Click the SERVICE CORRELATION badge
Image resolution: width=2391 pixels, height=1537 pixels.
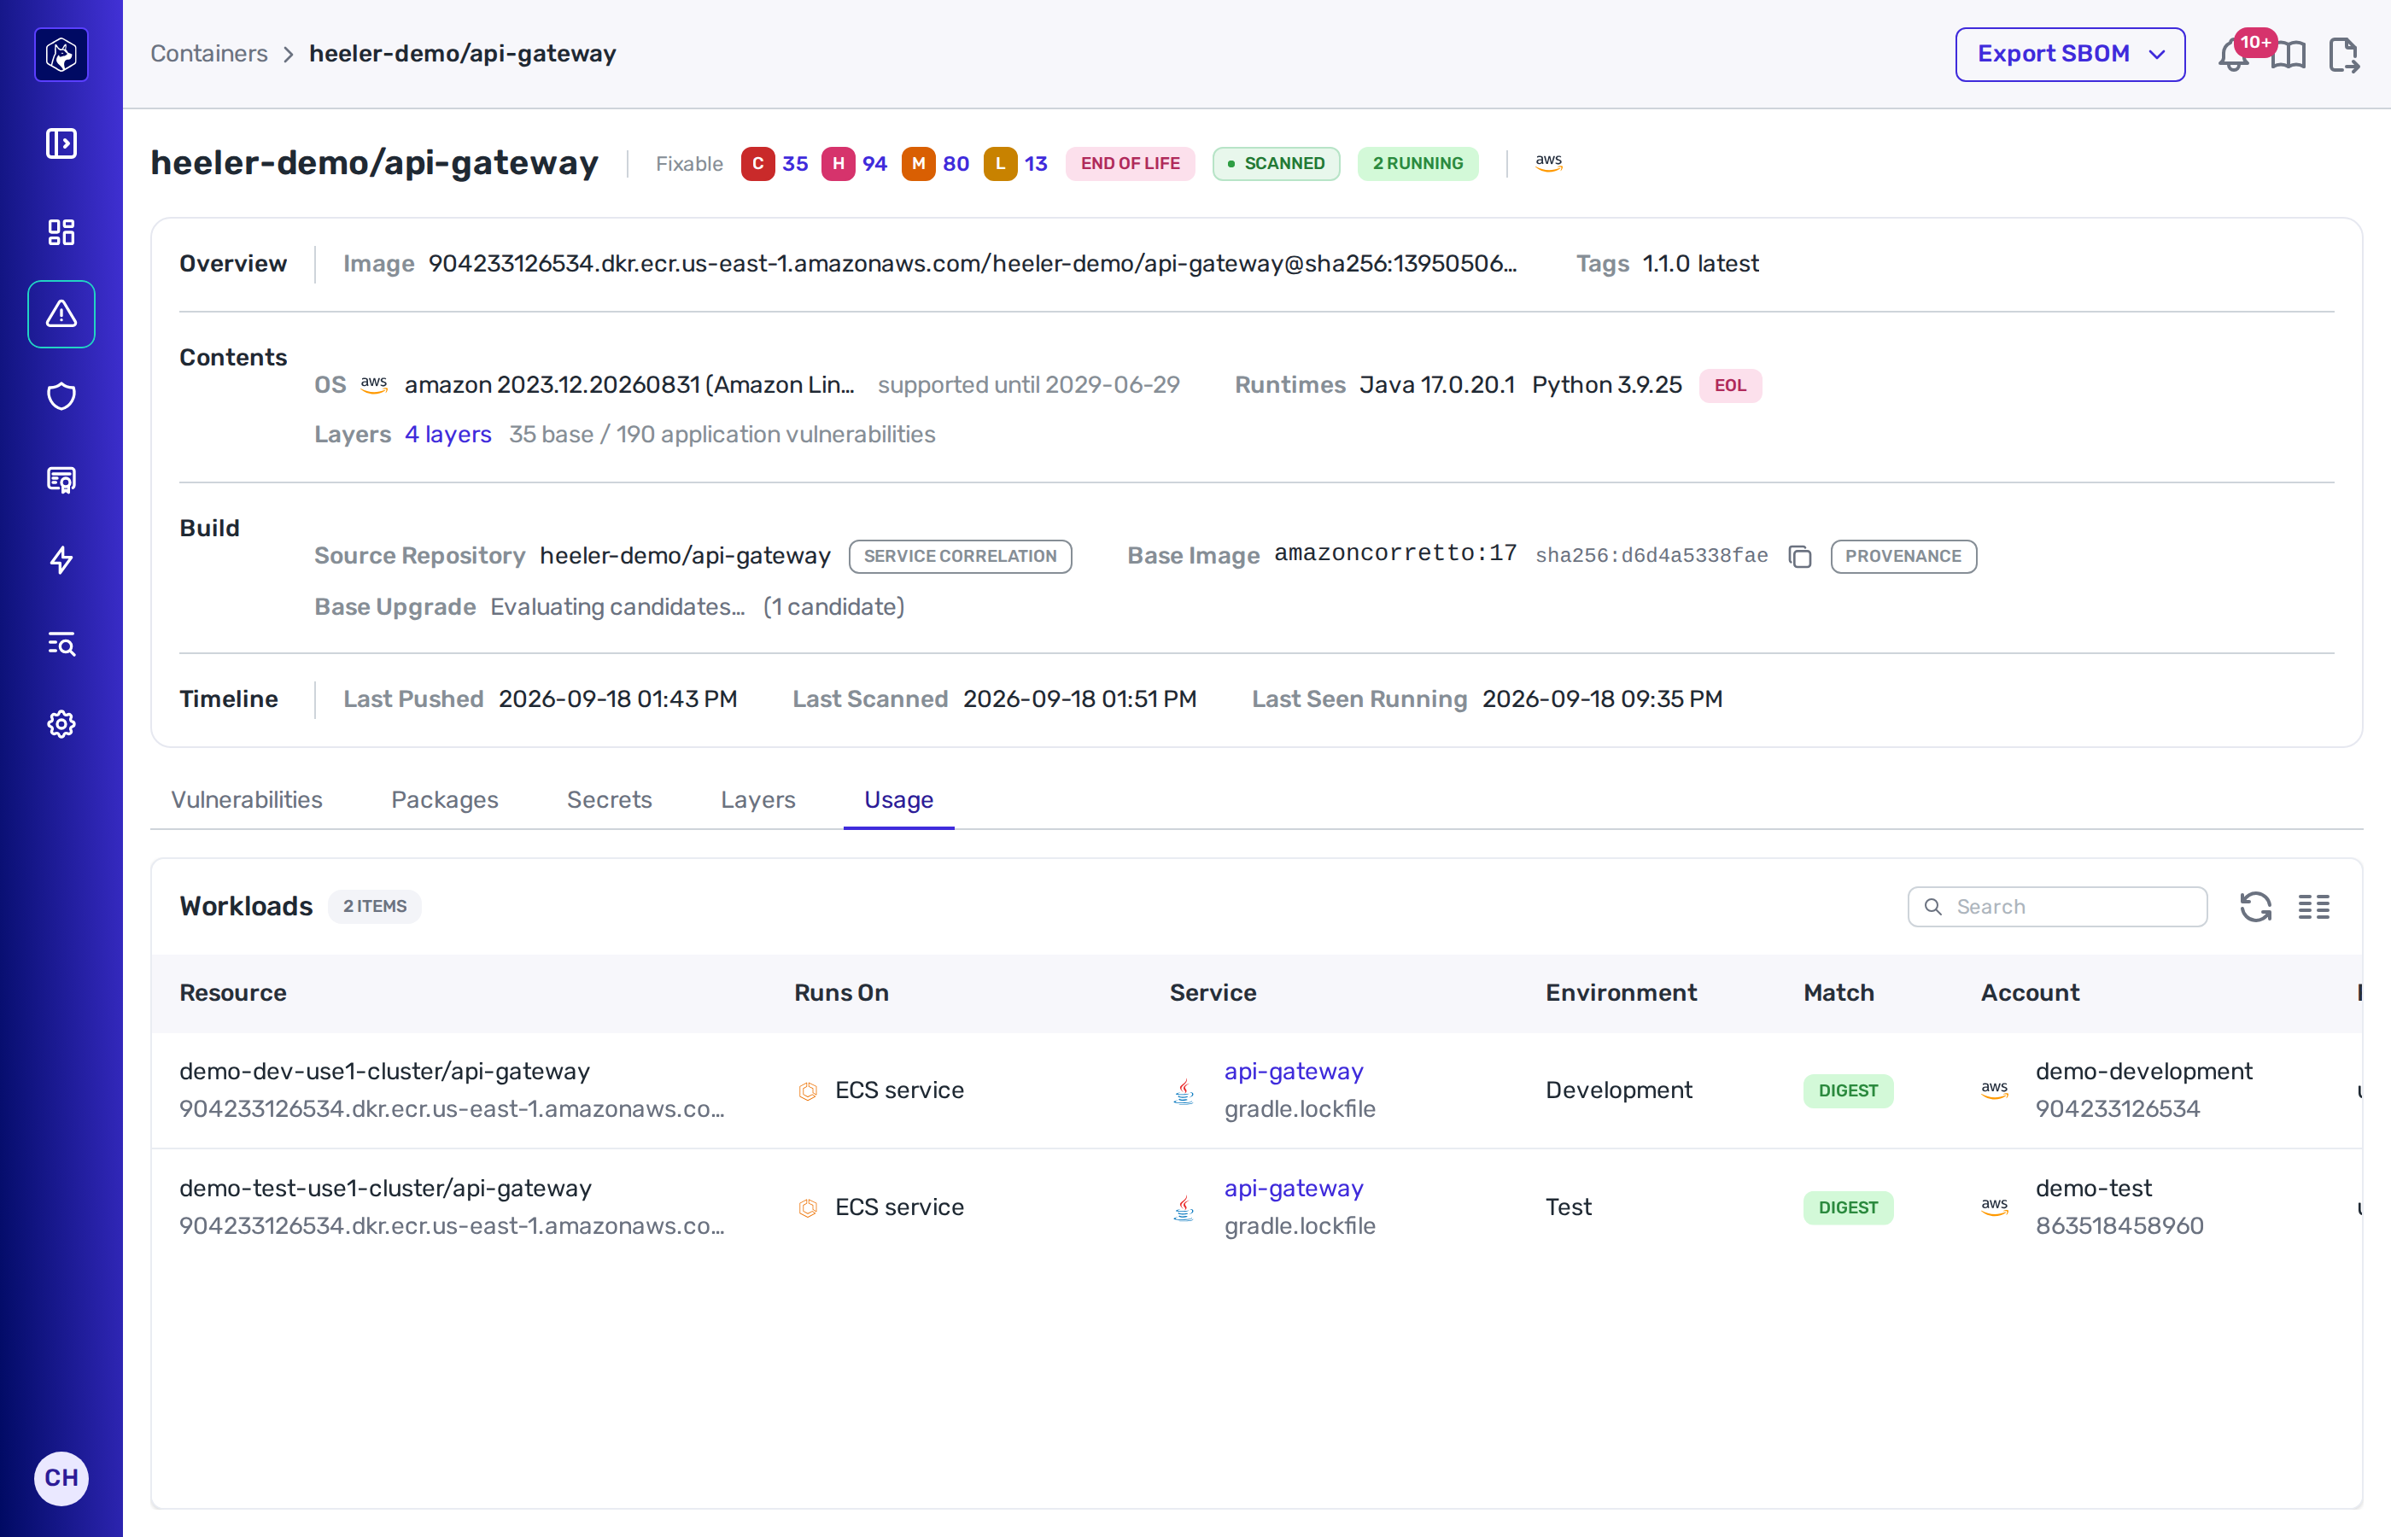[960, 557]
